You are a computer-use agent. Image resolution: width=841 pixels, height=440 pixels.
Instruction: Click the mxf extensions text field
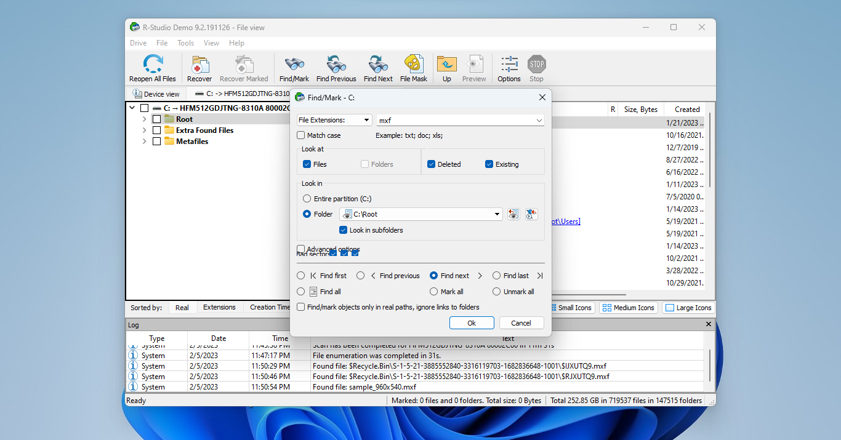[456, 121]
